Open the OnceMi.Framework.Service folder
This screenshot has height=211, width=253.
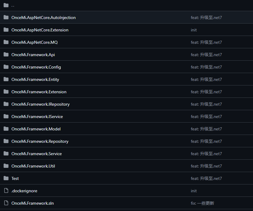(x=37, y=154)
